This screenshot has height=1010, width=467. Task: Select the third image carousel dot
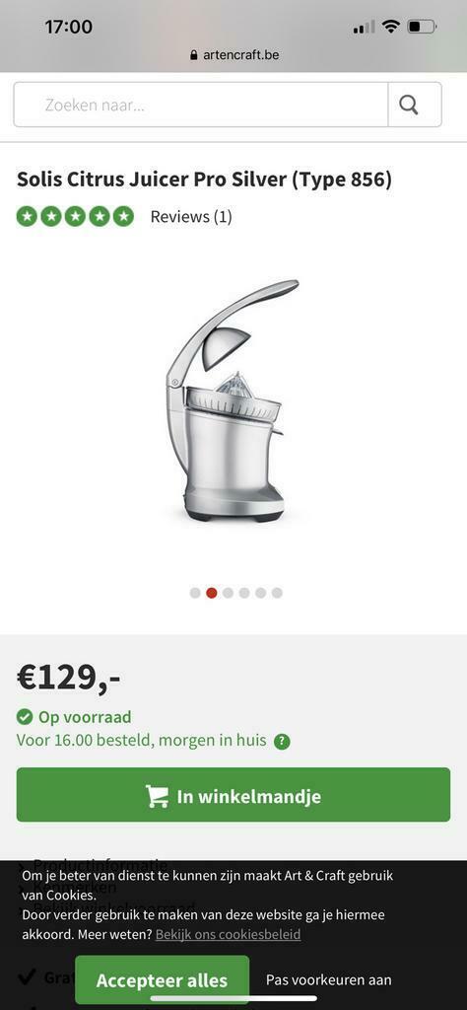pos(228,593)
